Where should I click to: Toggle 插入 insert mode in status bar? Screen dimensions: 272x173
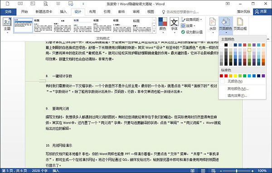pyautogui.click(x=56, y=171)
